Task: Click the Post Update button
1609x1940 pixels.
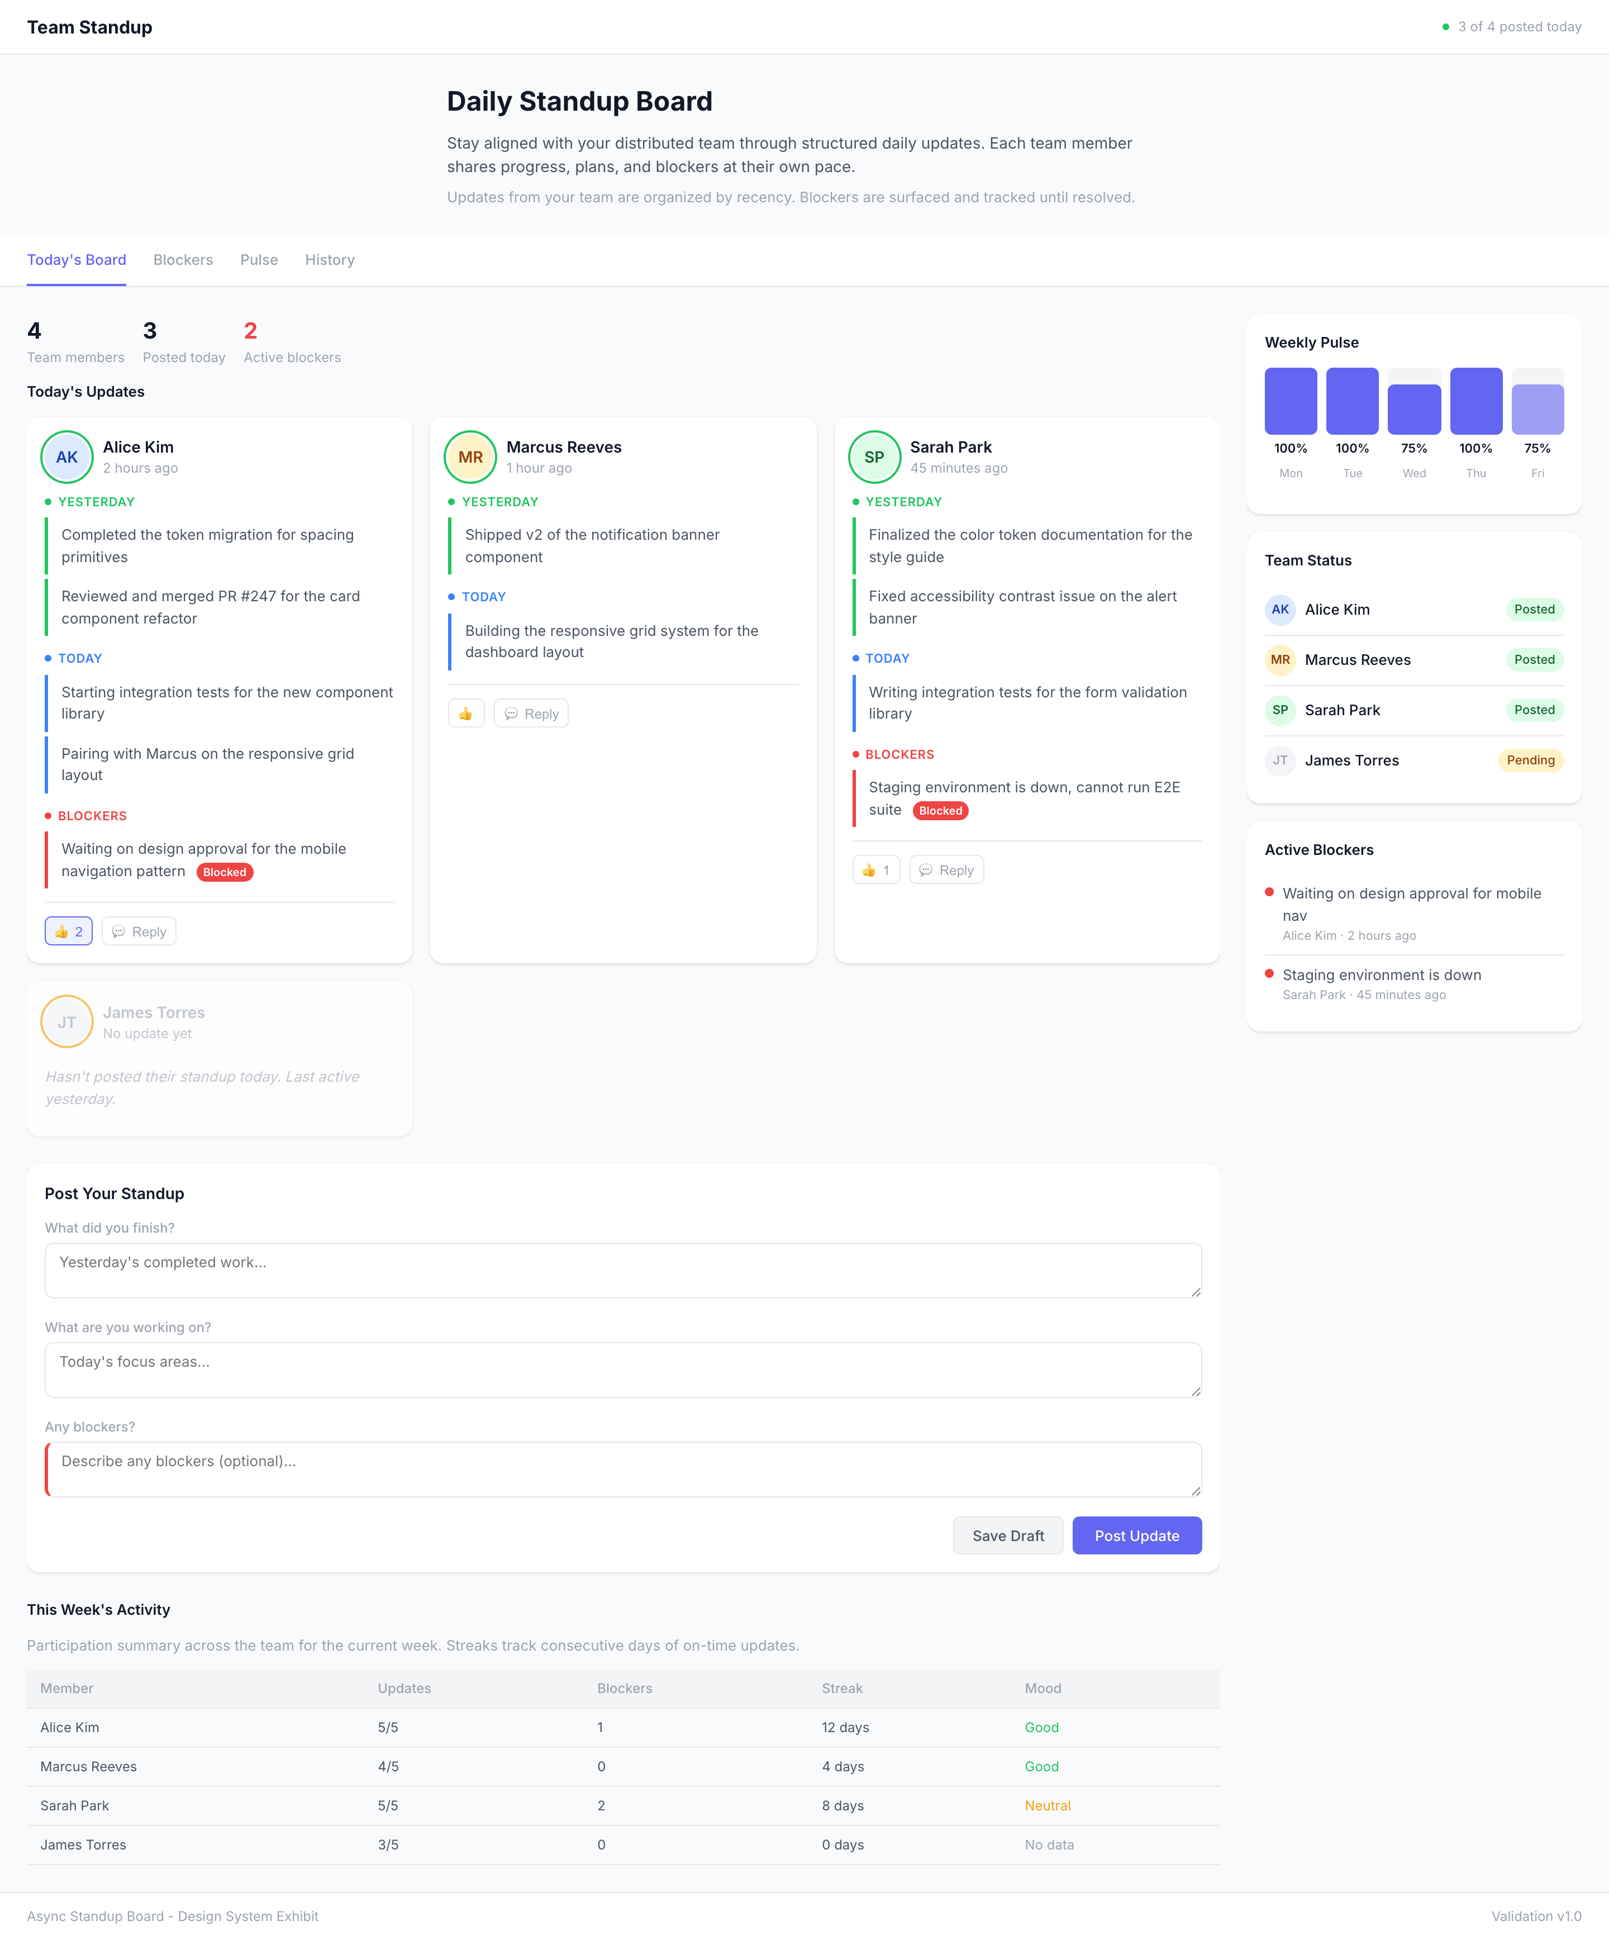Action: [x=1136, y=1535]
